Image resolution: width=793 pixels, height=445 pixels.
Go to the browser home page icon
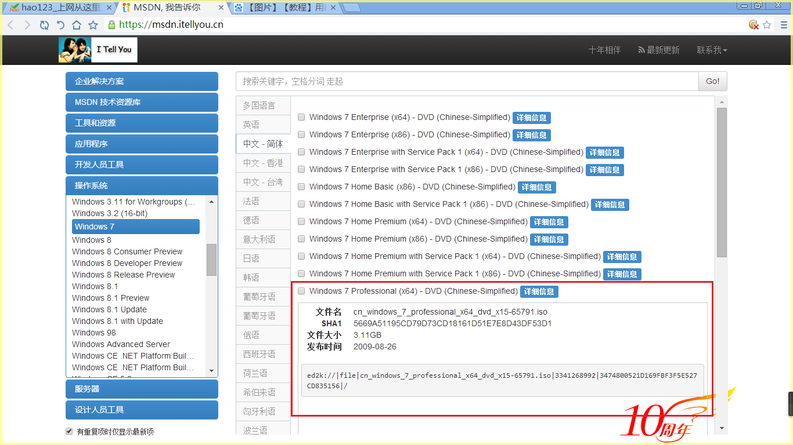(x=77, y=25)
